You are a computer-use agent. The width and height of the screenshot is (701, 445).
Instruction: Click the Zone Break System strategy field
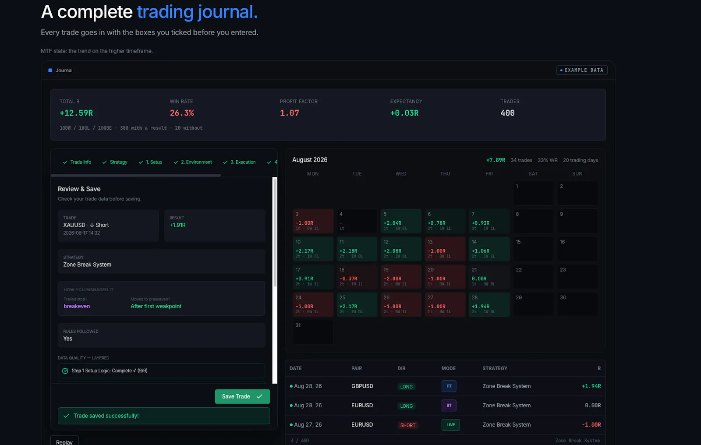click(161, 261)
